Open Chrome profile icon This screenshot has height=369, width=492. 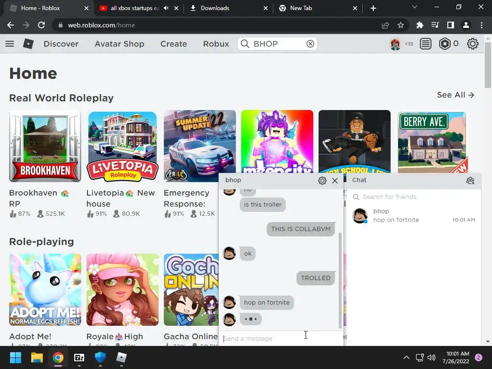(x=466, y=25)
